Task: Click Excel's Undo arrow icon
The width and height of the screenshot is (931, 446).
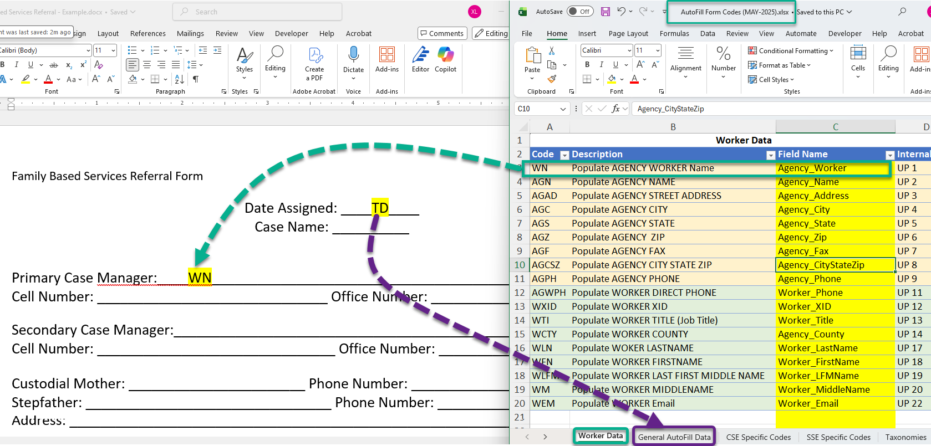Action: (x=622, y=12)
